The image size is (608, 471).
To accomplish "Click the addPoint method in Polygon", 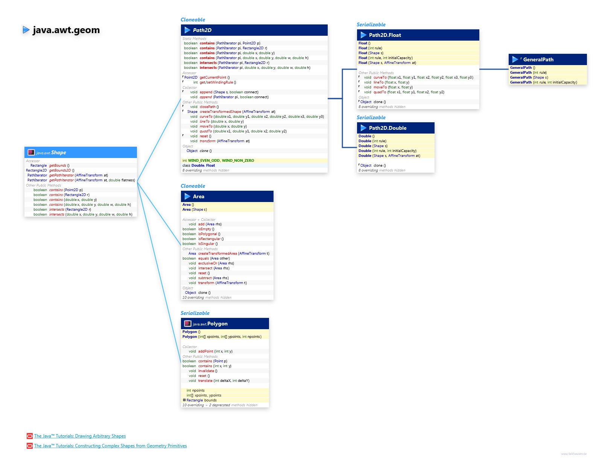I will (x=205, y=351).
